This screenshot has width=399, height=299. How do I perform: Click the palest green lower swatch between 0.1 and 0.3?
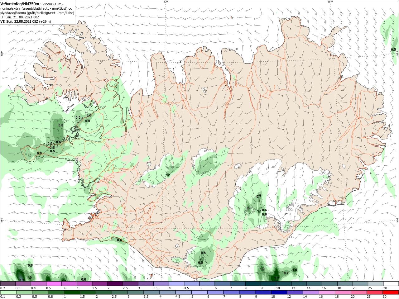(x=8, y=292)
